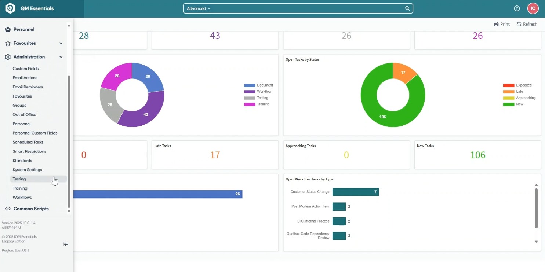The width and height of the screenshot is (545, 272).
Task: Click the search magnifier icon
Action: coord(407,8)
